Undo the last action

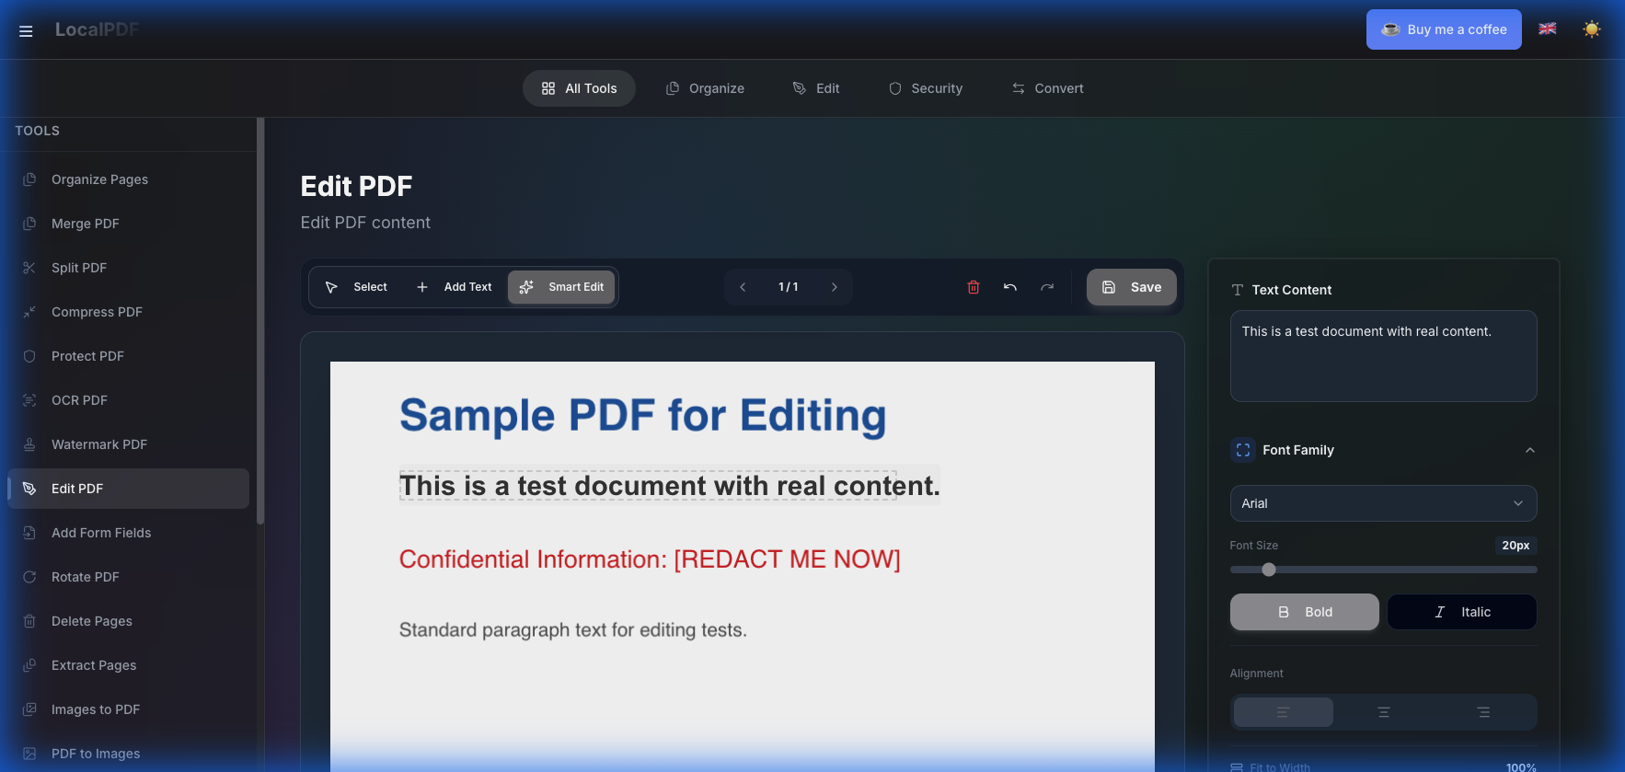pyautogui.click(x=1010, y=287)
